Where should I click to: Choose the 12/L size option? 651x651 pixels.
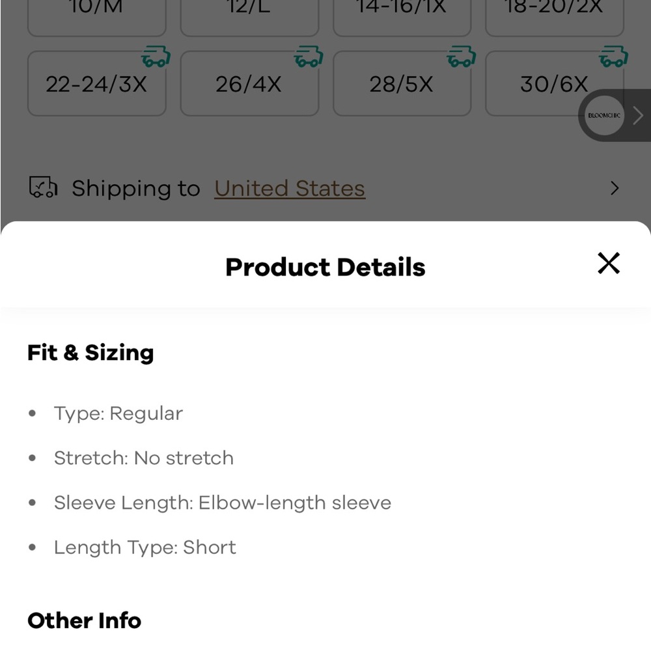point(249,17)
